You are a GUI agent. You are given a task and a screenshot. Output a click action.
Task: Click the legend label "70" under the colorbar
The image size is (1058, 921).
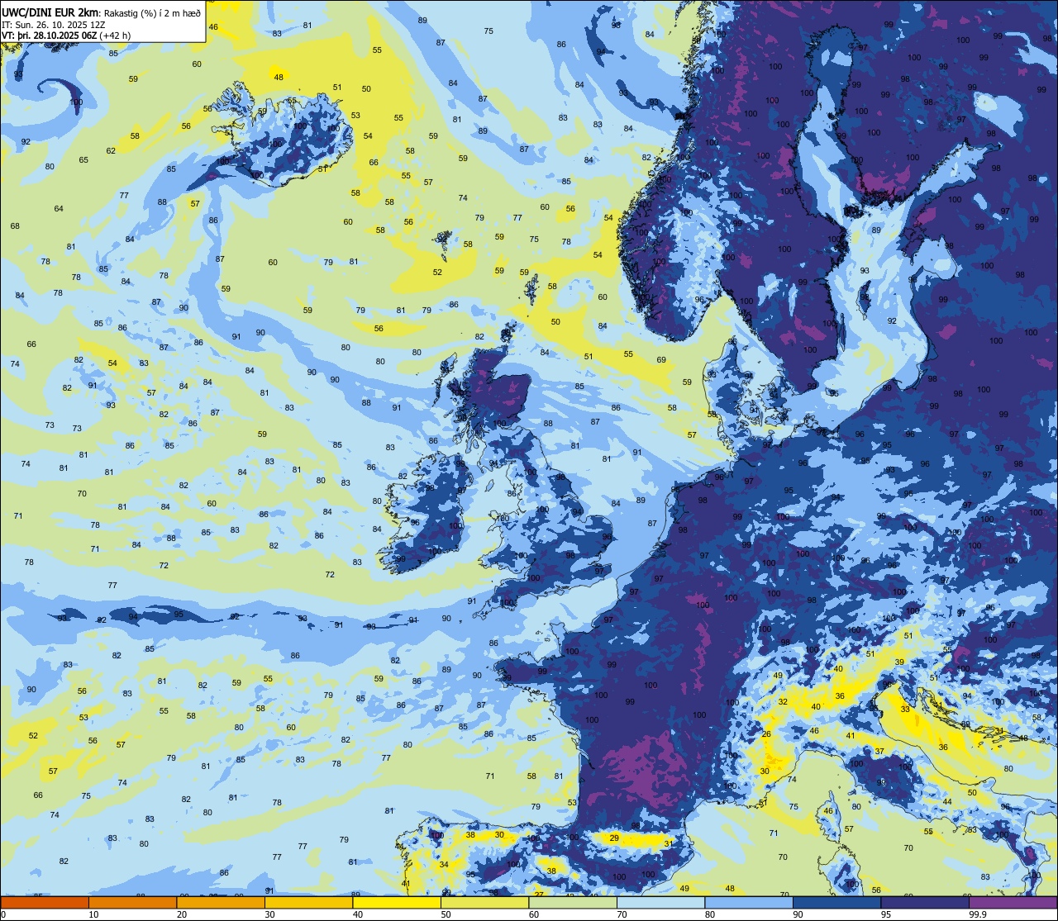tap(622, 914)
